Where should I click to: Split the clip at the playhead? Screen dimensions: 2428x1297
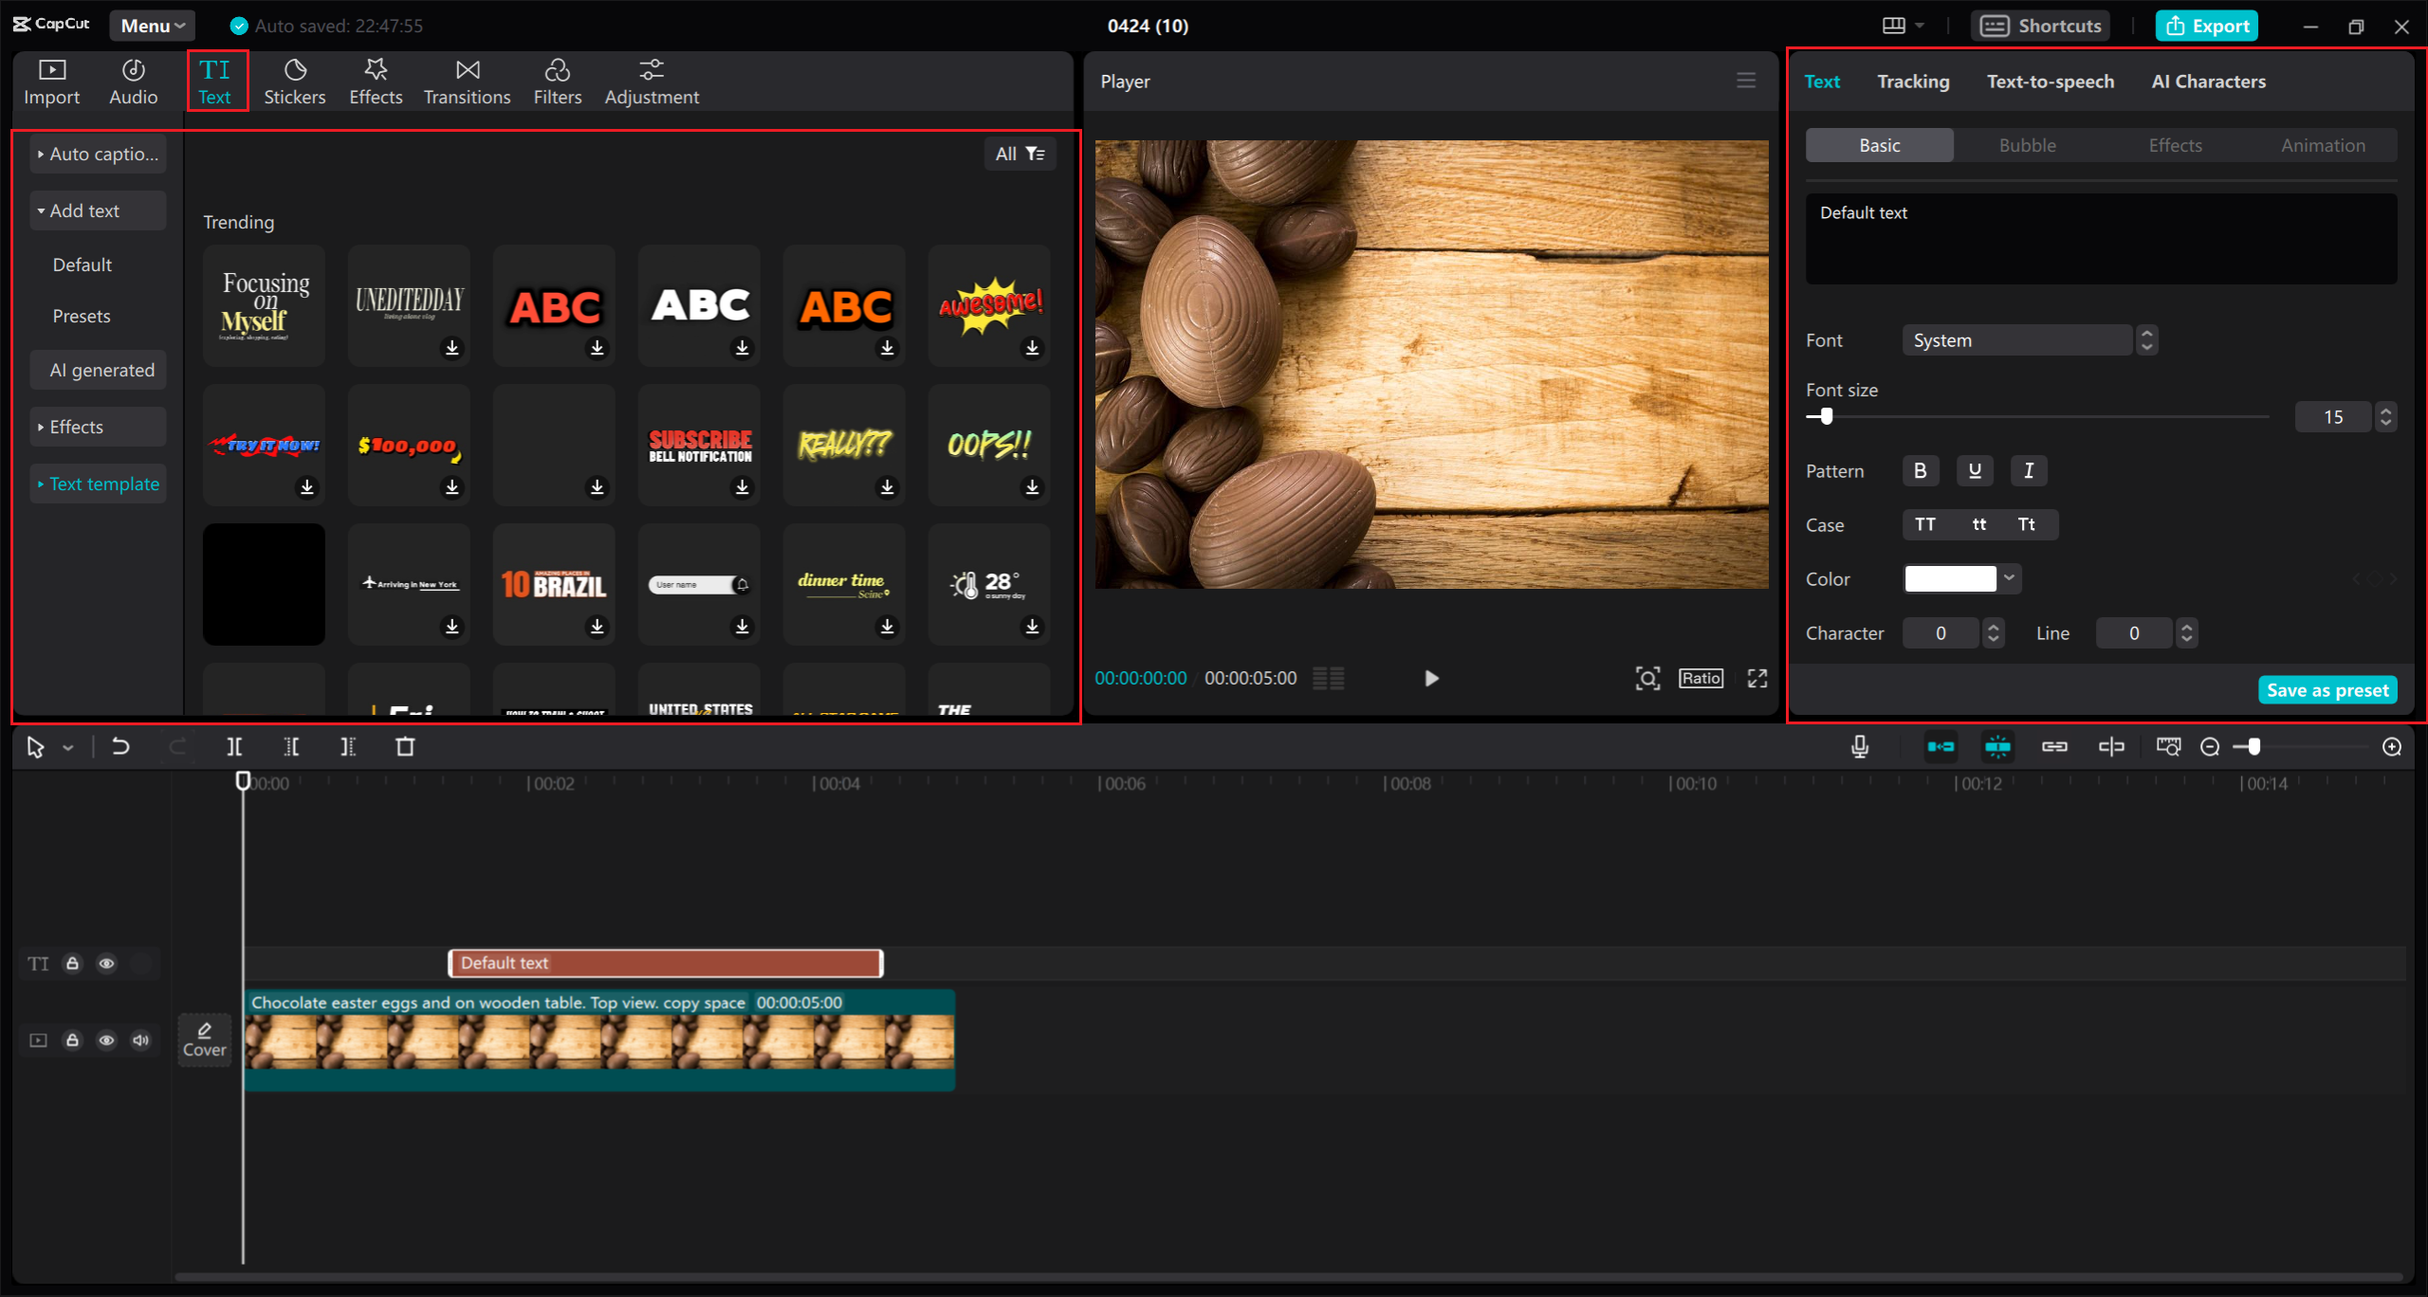pyautogui.click(x=235, y=746)
